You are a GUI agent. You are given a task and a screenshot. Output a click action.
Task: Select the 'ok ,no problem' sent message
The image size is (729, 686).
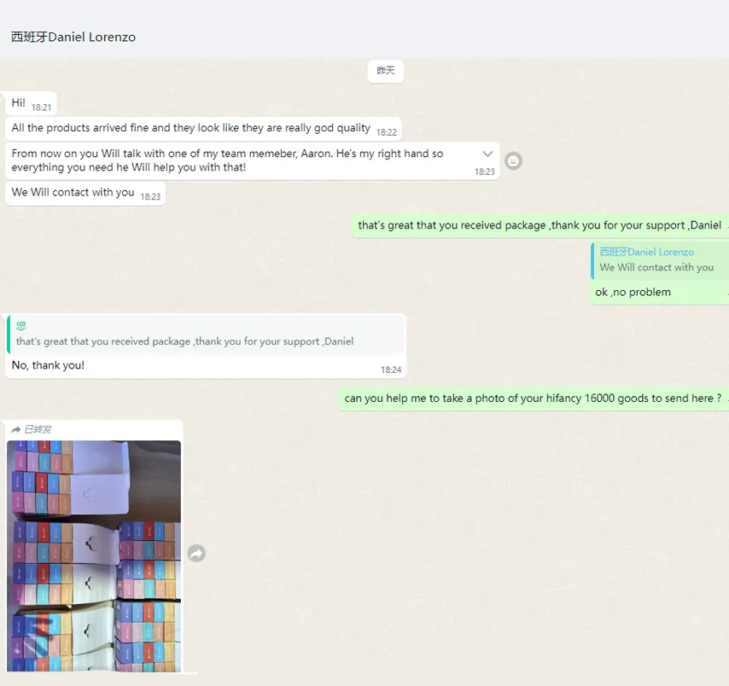[x=633, y=293]
